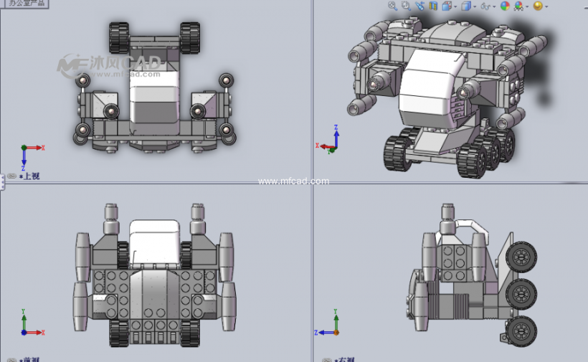Click the 上视 viewport view label
This screenshot has width=588, height=362.
point(30,176)
